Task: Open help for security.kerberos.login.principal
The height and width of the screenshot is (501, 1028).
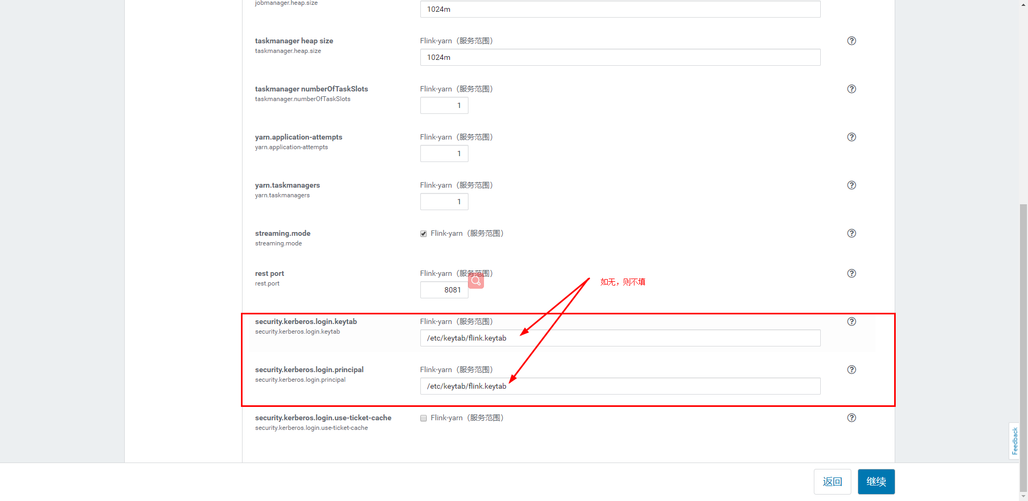Action: (851, 369)
